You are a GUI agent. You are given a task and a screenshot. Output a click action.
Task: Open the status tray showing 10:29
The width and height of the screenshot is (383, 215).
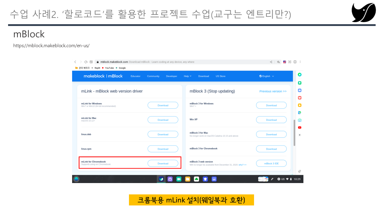coord(289,179)
